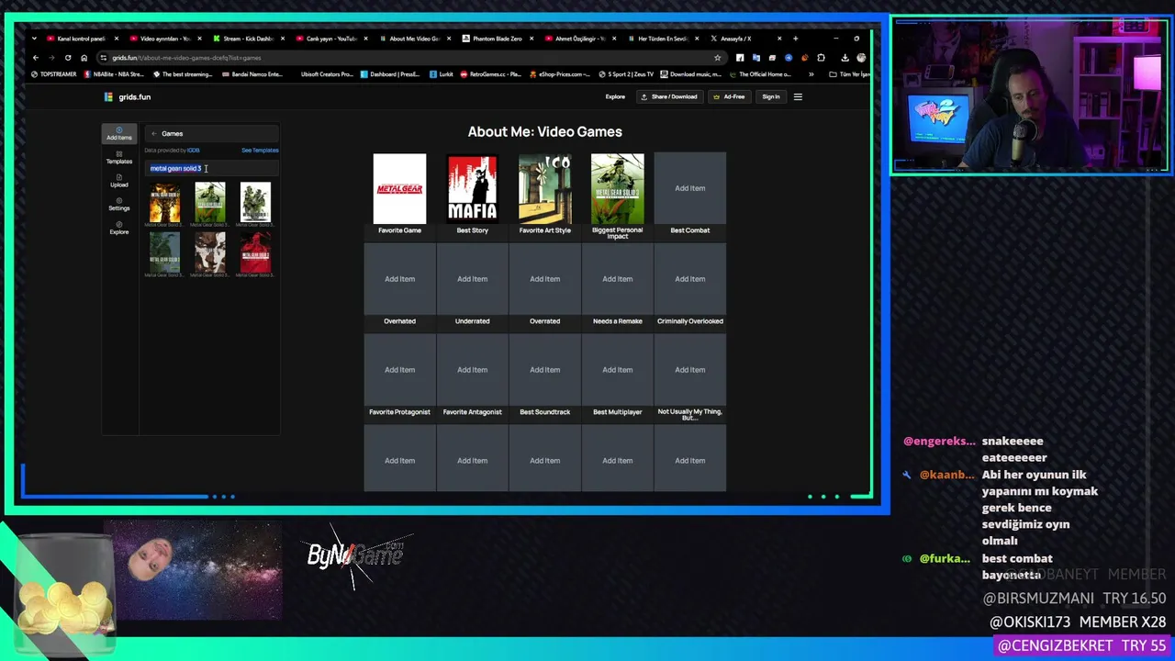Image resolution: width=1175 pixels, height=661 pixels.
Task: Click the Explore link in the header
Action: 615,96
